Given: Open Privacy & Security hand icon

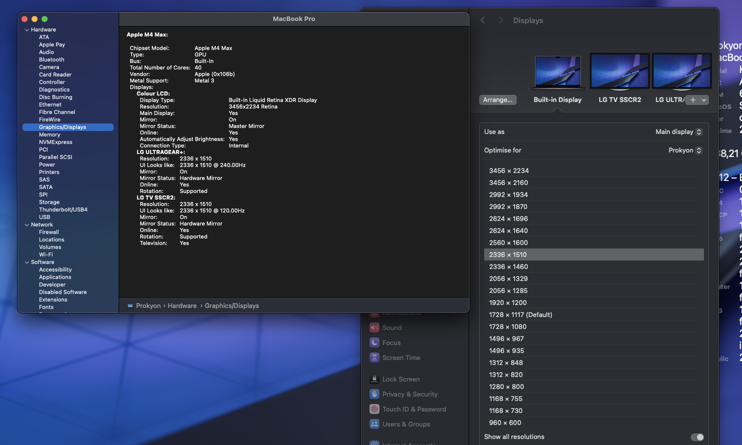Looking at the screenshot, I should coord(375,394).
